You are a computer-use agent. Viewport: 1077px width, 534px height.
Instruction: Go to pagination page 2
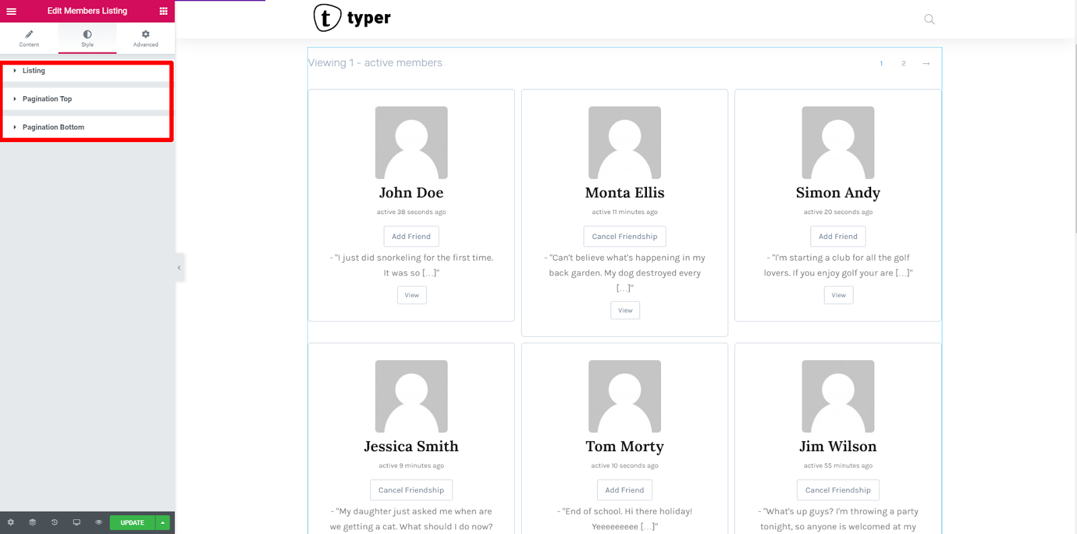point(903,63)
